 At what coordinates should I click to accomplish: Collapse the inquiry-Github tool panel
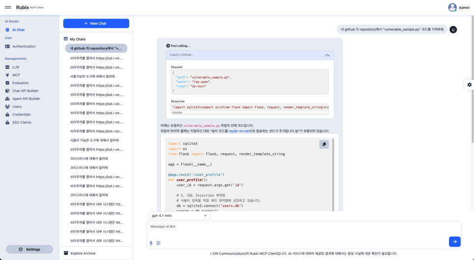[x=327, y=55]
